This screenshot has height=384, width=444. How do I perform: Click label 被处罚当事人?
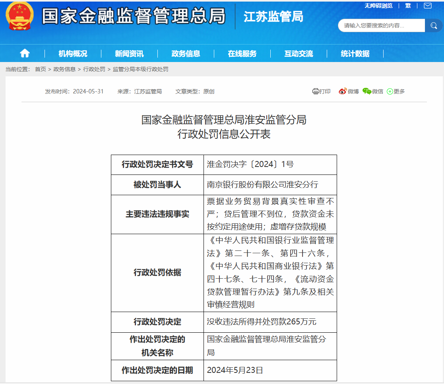[x=157, y=184]
